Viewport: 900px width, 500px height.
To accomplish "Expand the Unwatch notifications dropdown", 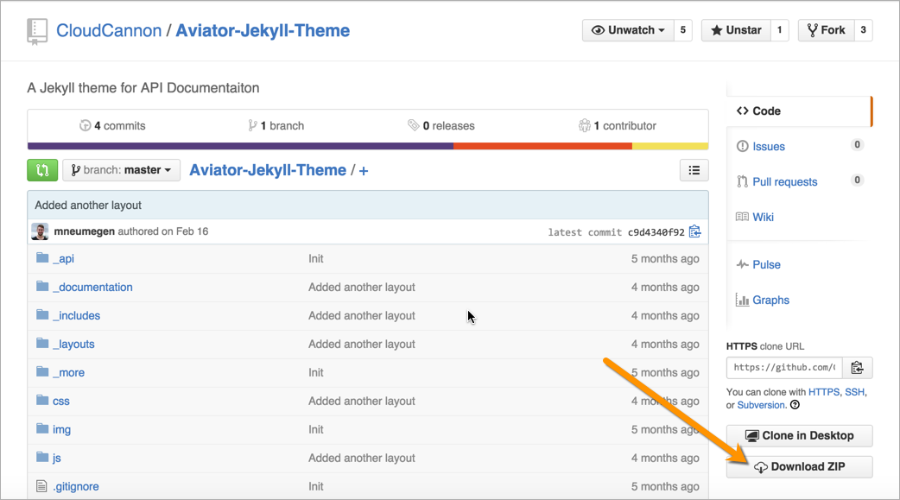I will pyautogui.click(x=628, y=30).
